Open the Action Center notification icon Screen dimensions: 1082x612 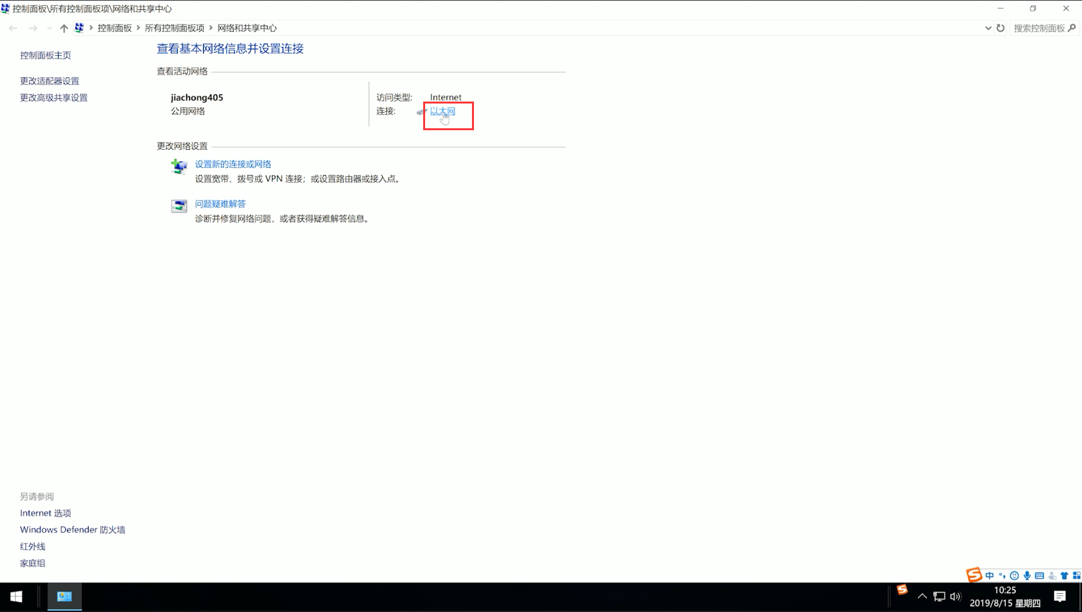[x=1060, y=596]
